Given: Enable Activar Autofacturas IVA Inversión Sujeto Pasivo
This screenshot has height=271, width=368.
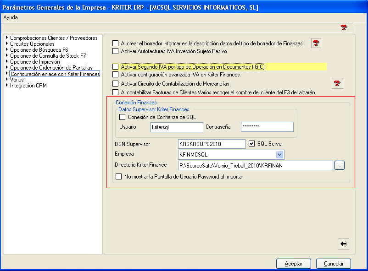Looking at the screenshot, I should [115, 51].
